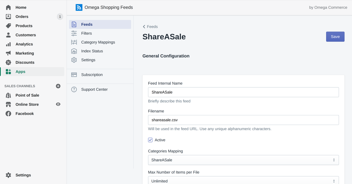Click the Index Status icon

[74, 51]
